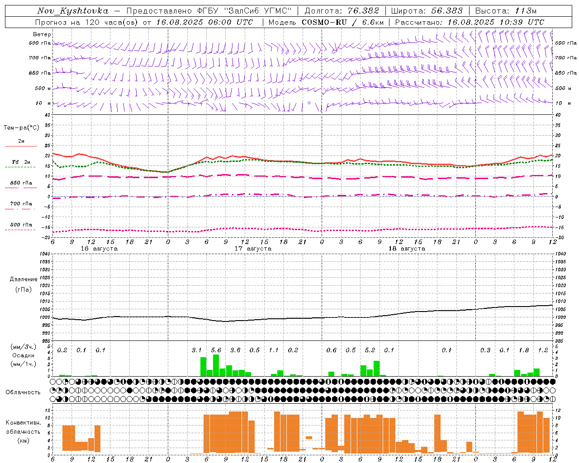Screen dimensions: 579x463
Task: Click the precipitation value 3.1
Action: pyautogui.click(x=197, y=350)
